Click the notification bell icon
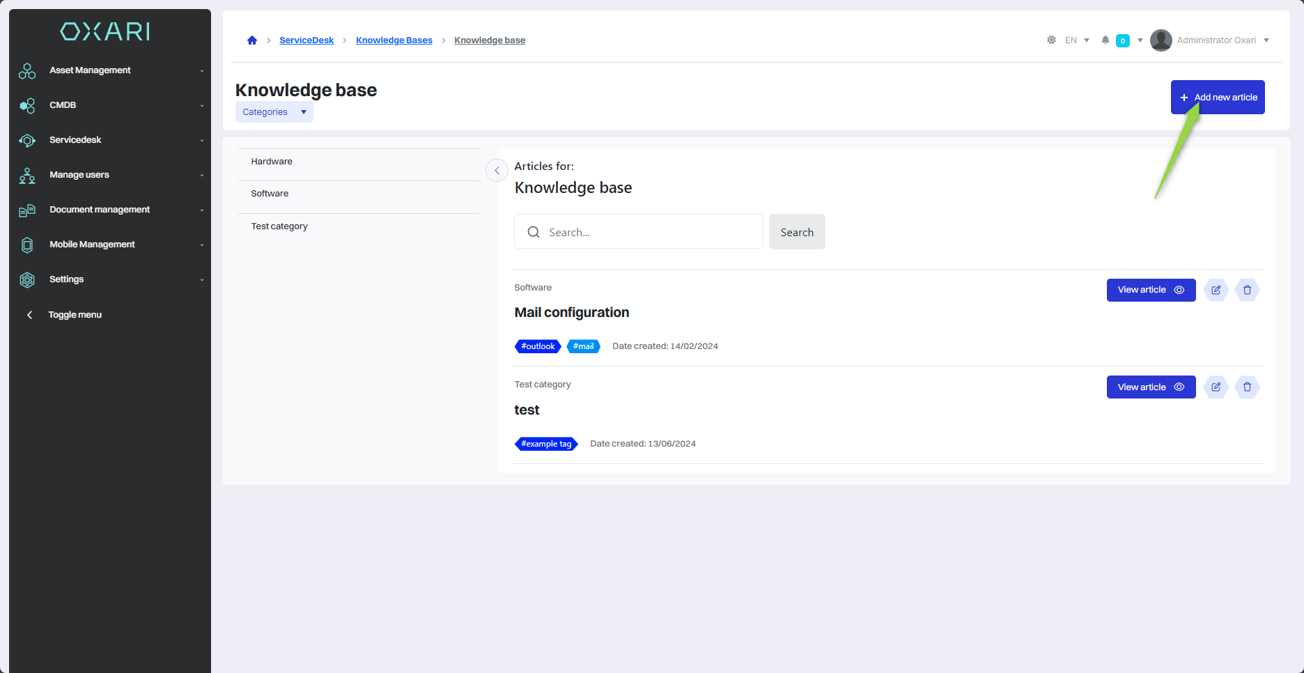1304x673 pixels. point(1105,40)
